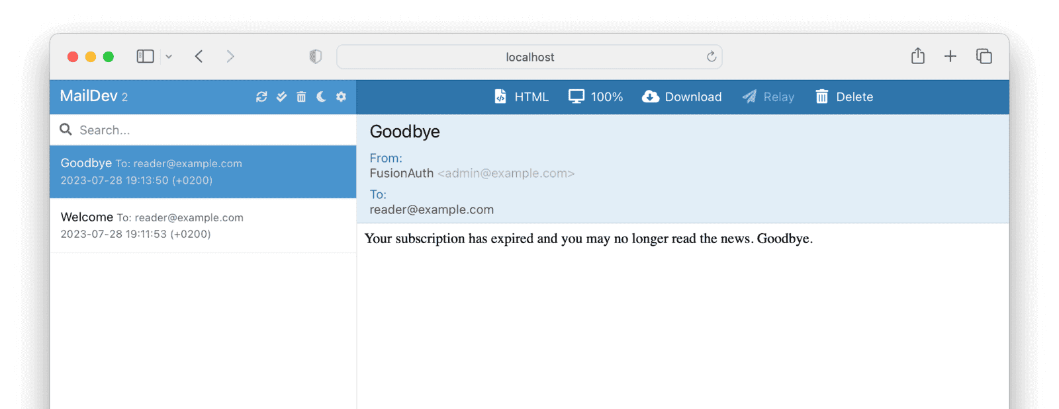
Task: Show the tab overview
Action: click(x=984, y=57)
